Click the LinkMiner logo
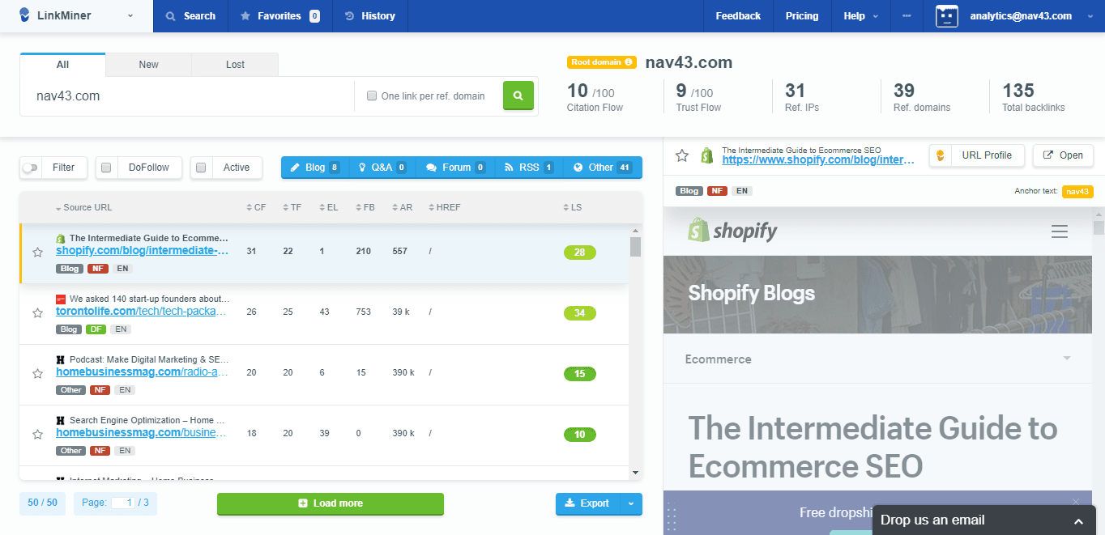 (x=53, y=16)
